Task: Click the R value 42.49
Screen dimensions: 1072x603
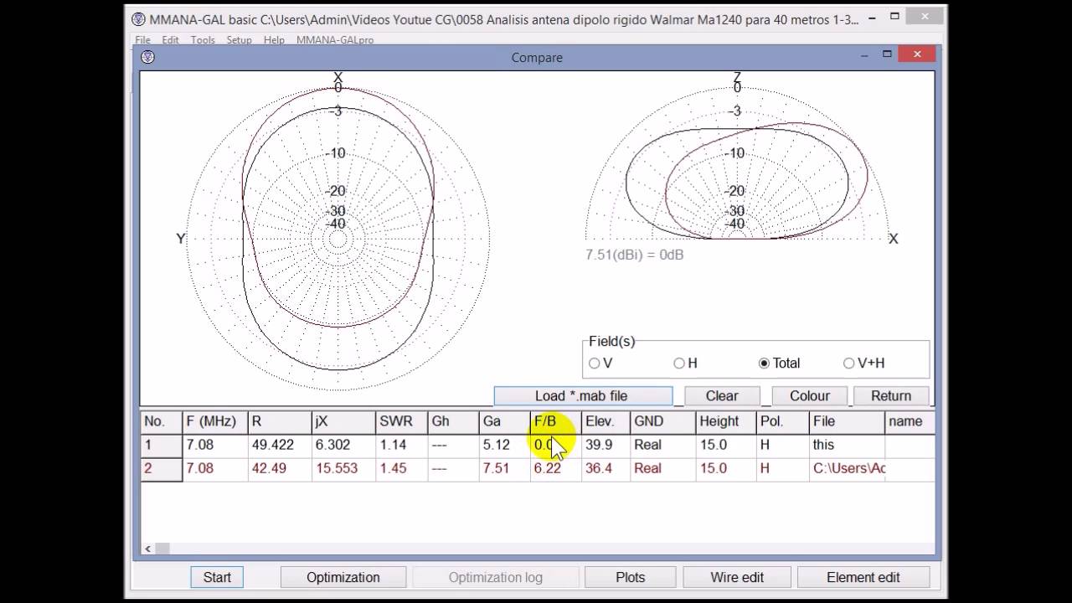Action: pos(269,468)
